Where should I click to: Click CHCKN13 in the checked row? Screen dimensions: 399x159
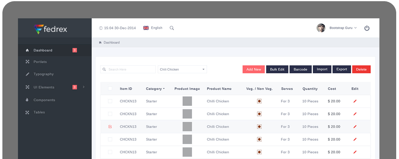coord(128,126)
